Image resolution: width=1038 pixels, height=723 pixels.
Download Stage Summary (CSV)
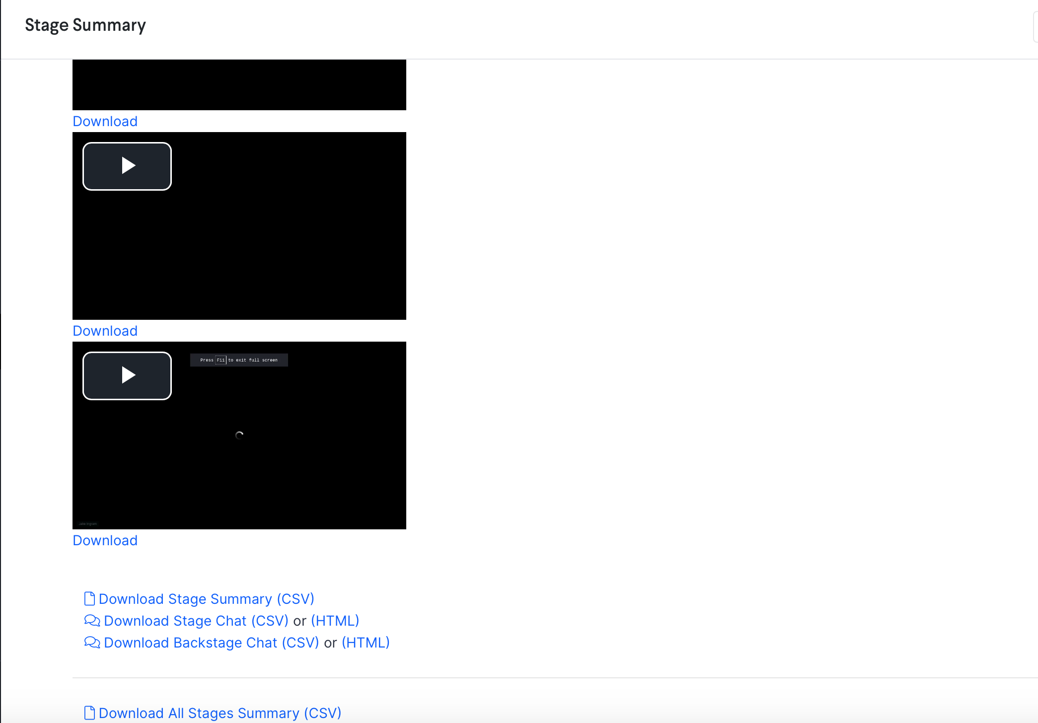tap(207, 599)
